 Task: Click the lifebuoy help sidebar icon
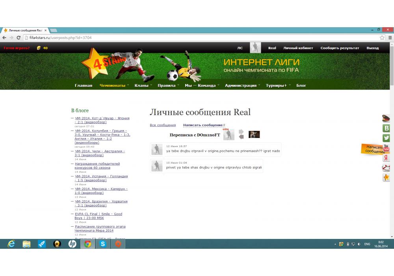[x=386, y=168]
